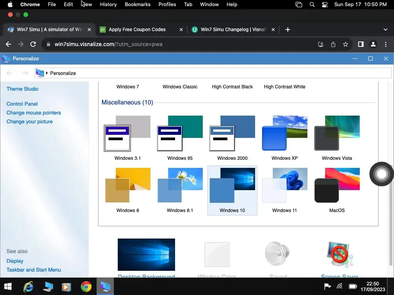Select the Windows Vista theme icon

(x=337, y=133)
